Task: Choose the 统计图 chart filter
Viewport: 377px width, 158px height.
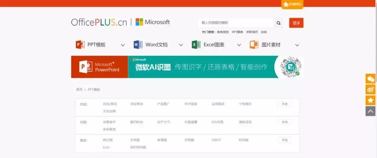Action: coord(108,140)
